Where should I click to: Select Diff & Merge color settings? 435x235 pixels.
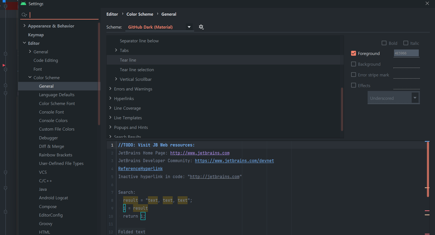click(x=51, y=146)
